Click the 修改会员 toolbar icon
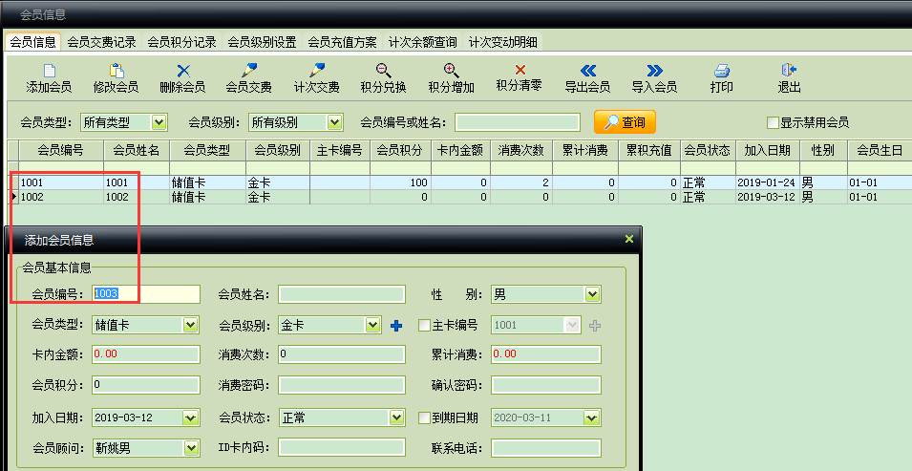912x471 pixels. coord(117,71)
